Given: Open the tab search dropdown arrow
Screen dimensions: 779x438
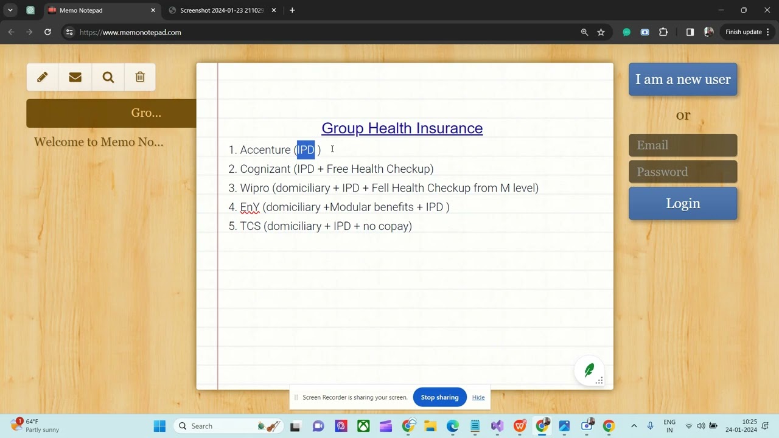Looking at the screenshot, I should pos(10,10).
